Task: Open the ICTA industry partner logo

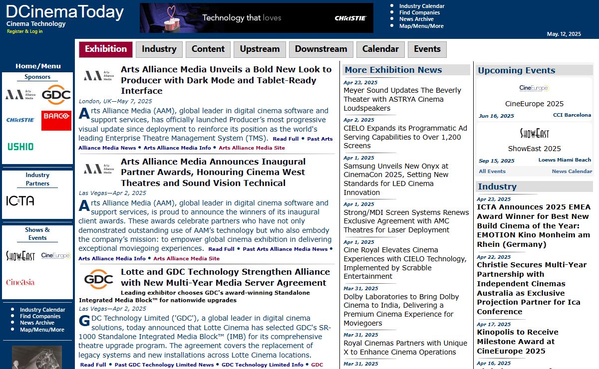Action: (20, 200)
